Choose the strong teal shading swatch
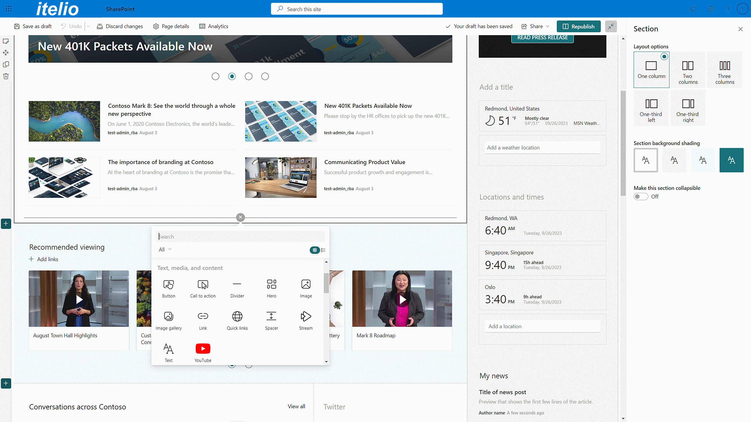 tap(731, 160)
